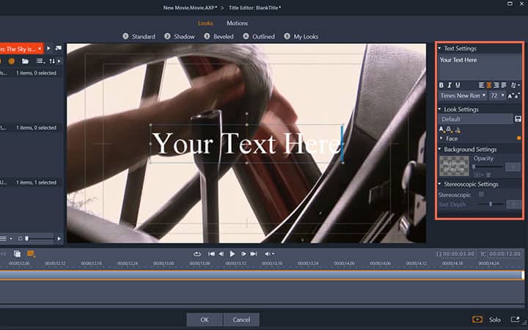Collapse the Background Settings section
This screenshot has width=528, height=330.
coord(440,149)
